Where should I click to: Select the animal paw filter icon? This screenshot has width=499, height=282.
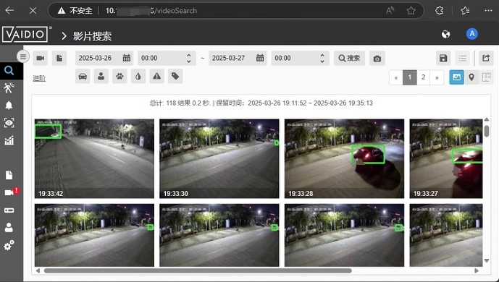click(119, 77)
